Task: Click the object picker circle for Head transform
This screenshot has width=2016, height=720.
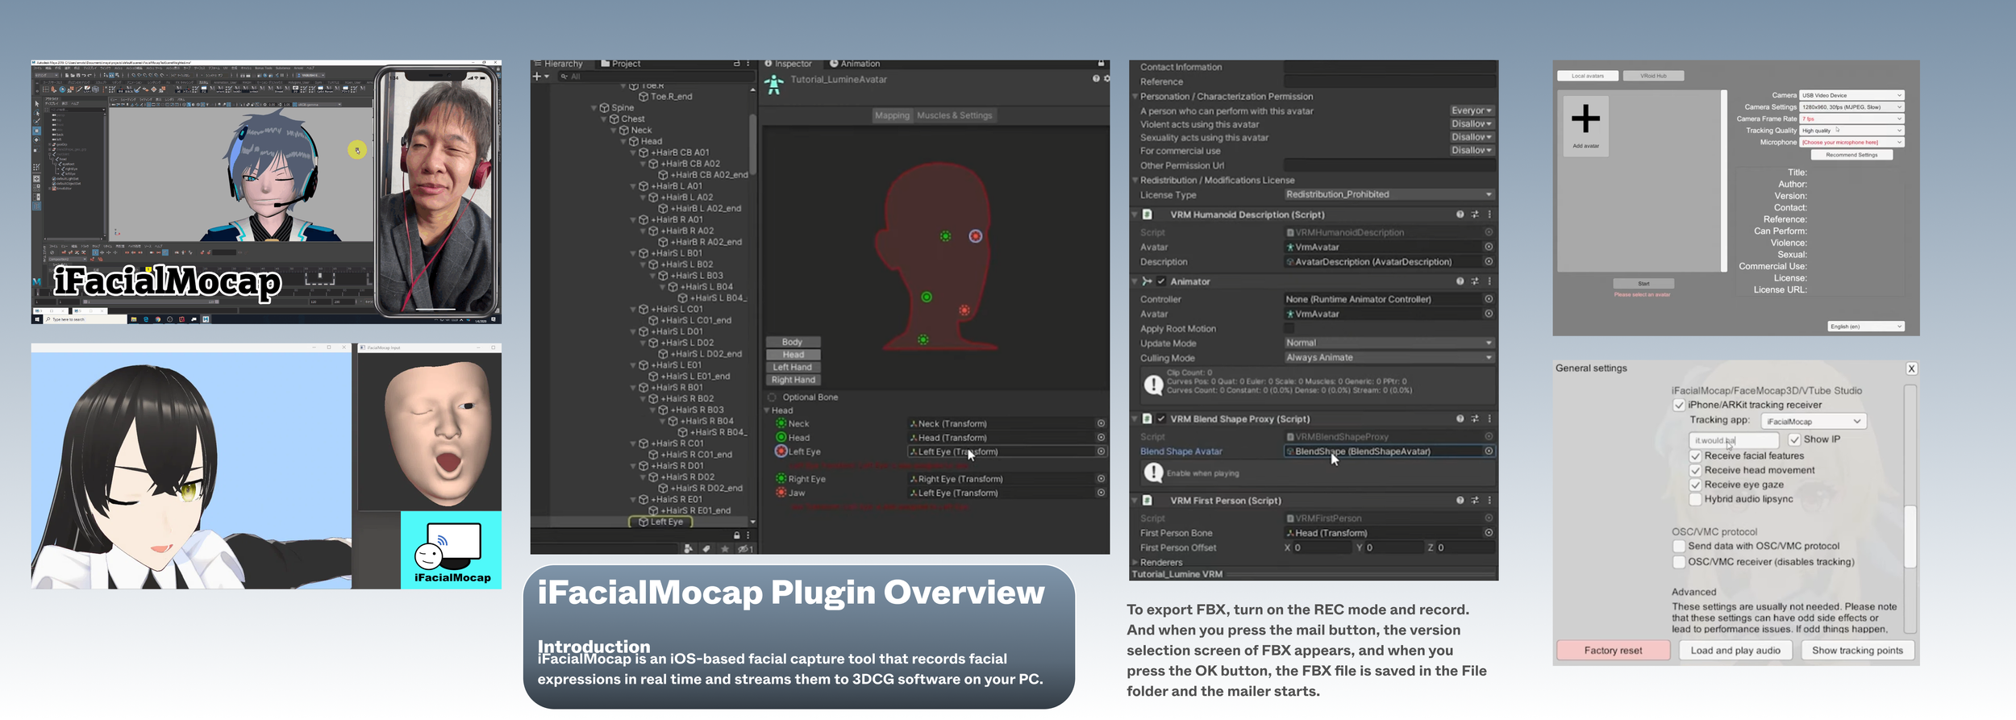Action: (1101, 437)
